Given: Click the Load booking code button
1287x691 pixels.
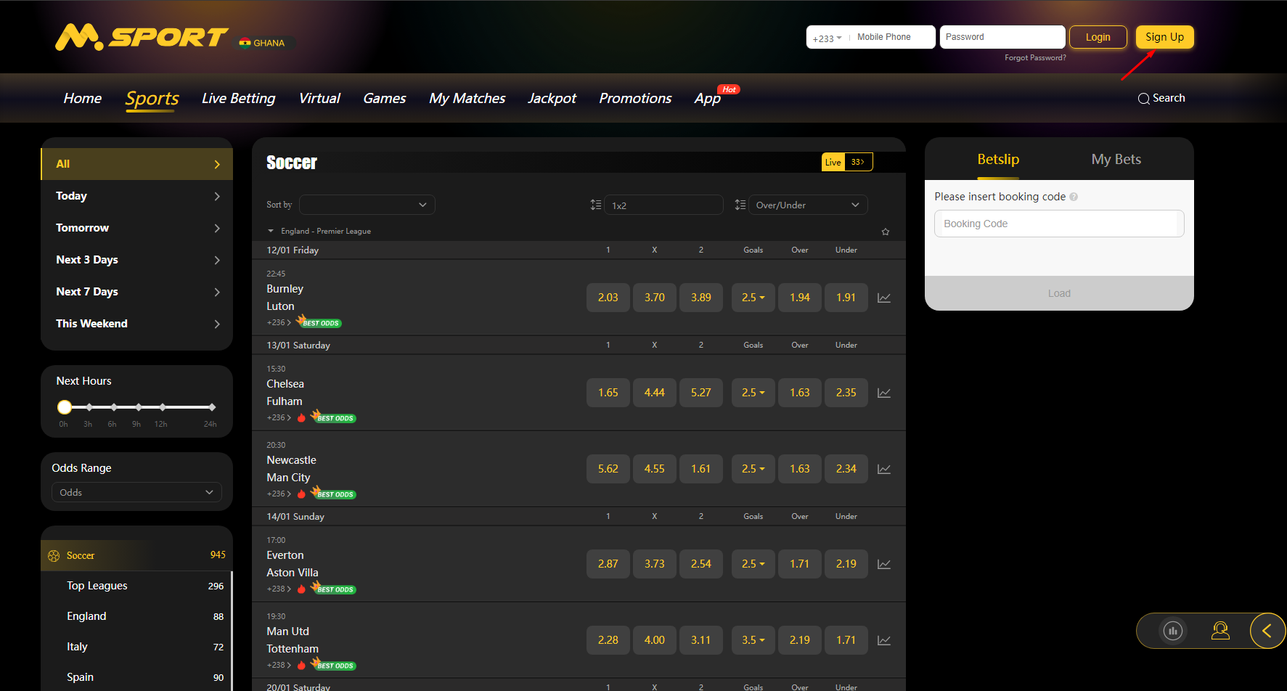Looking at the screenshot, I should 1059,293.
